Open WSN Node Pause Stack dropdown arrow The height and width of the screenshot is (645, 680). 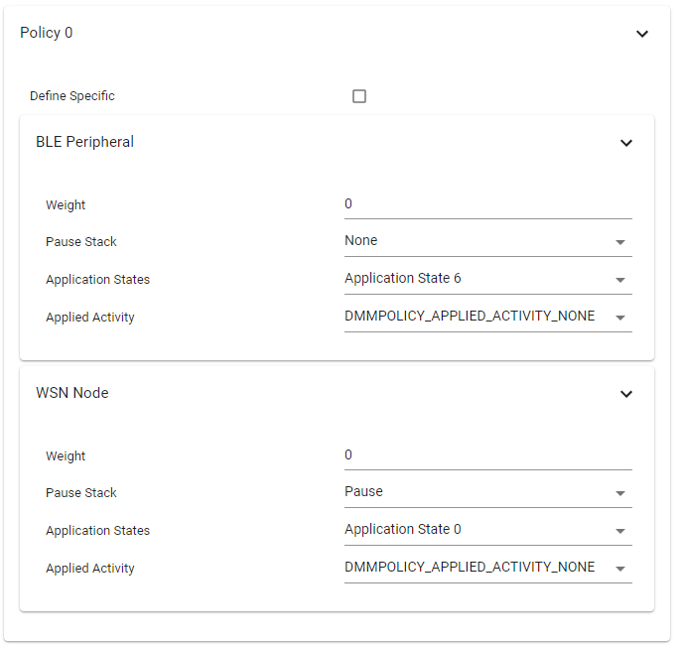[620, 493]
